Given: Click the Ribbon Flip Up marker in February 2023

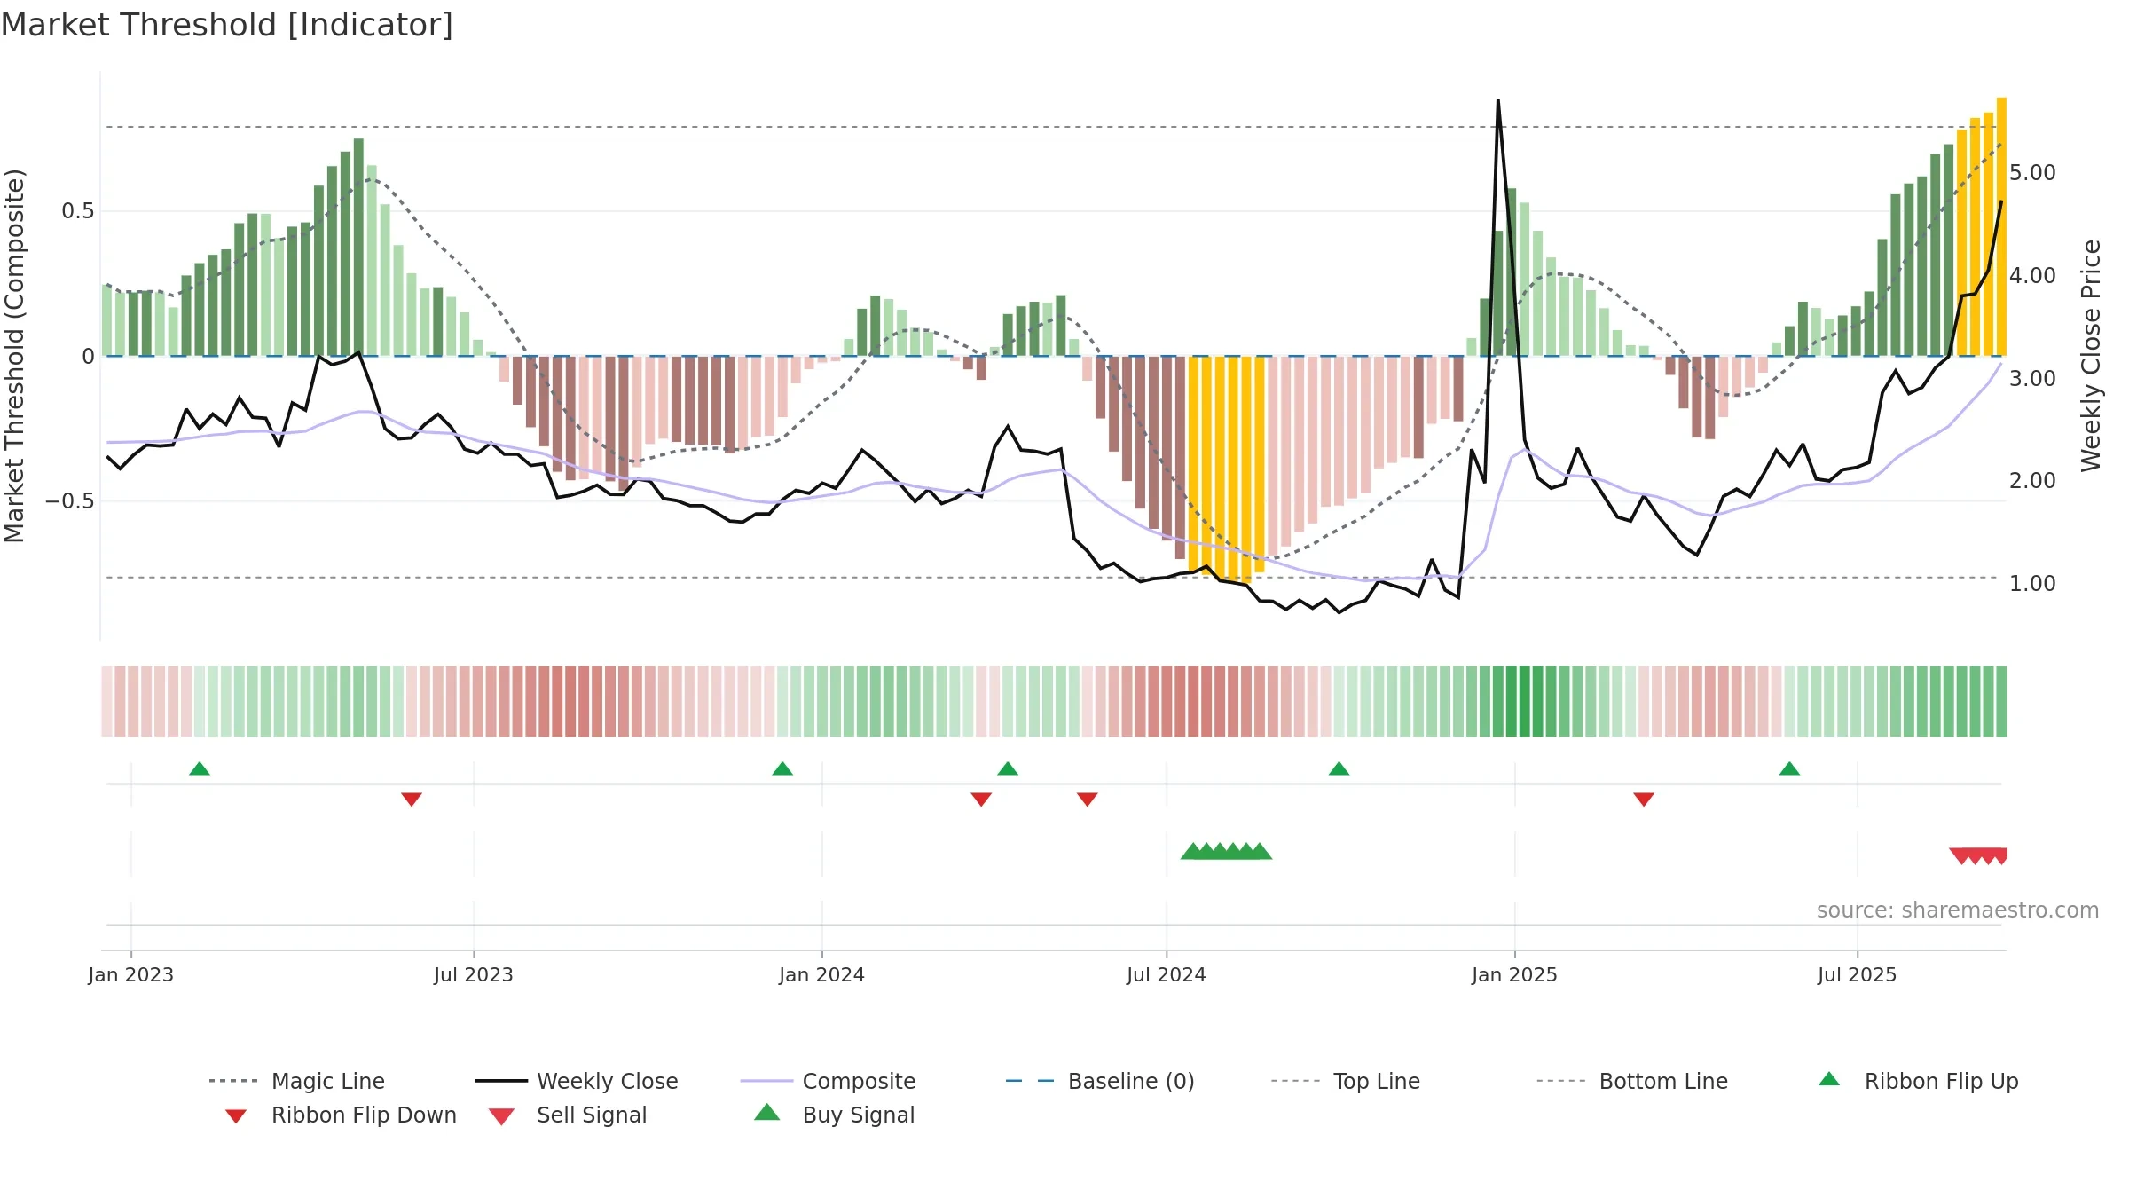Looking at the screenshot, I should point(200,768).
